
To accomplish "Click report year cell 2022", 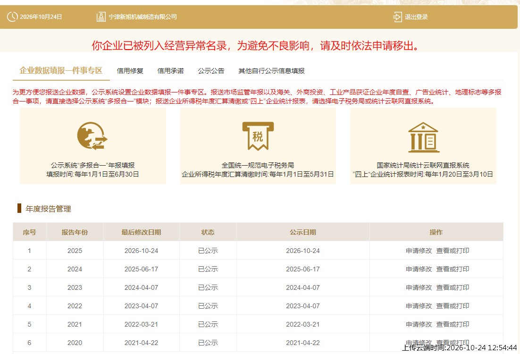I will point(75,306).
